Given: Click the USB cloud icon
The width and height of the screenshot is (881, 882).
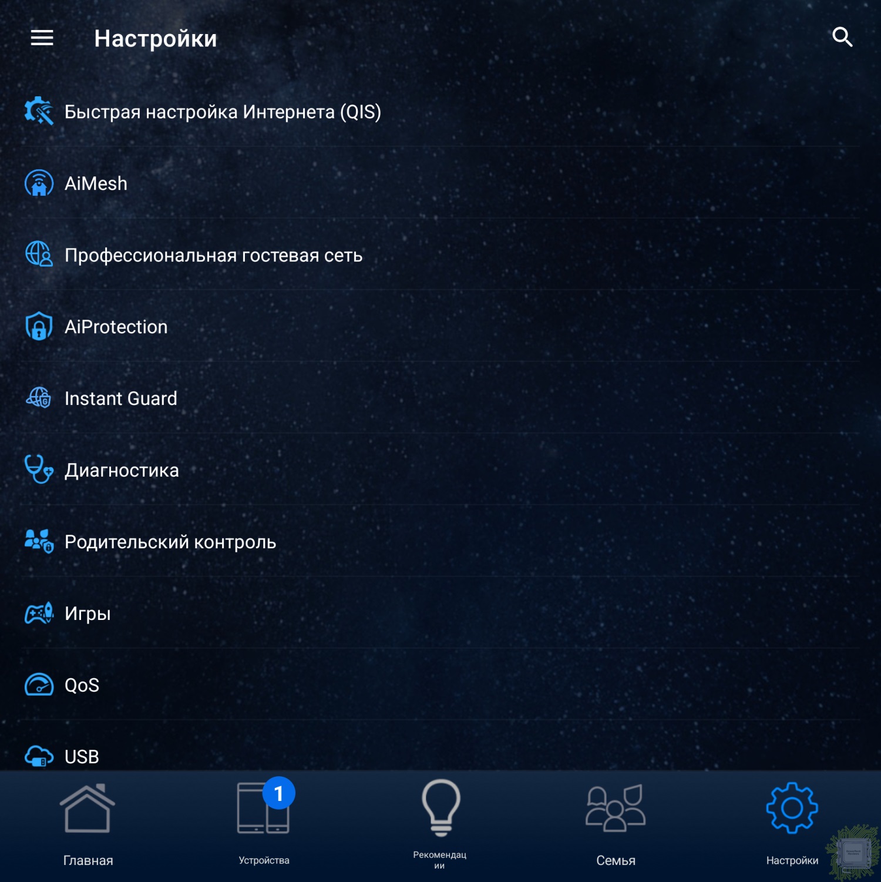Looking at the screenshot, I should pyautogui.click(x=39, y=756).
